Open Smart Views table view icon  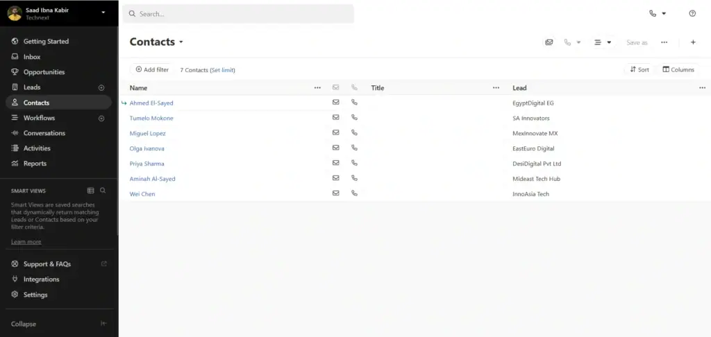(x=91, y=191)
